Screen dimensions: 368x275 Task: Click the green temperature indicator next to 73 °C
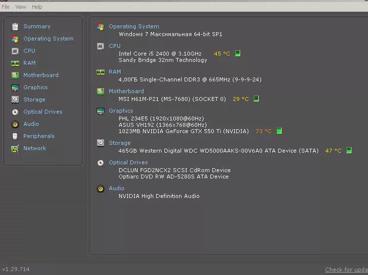[279, 131]
